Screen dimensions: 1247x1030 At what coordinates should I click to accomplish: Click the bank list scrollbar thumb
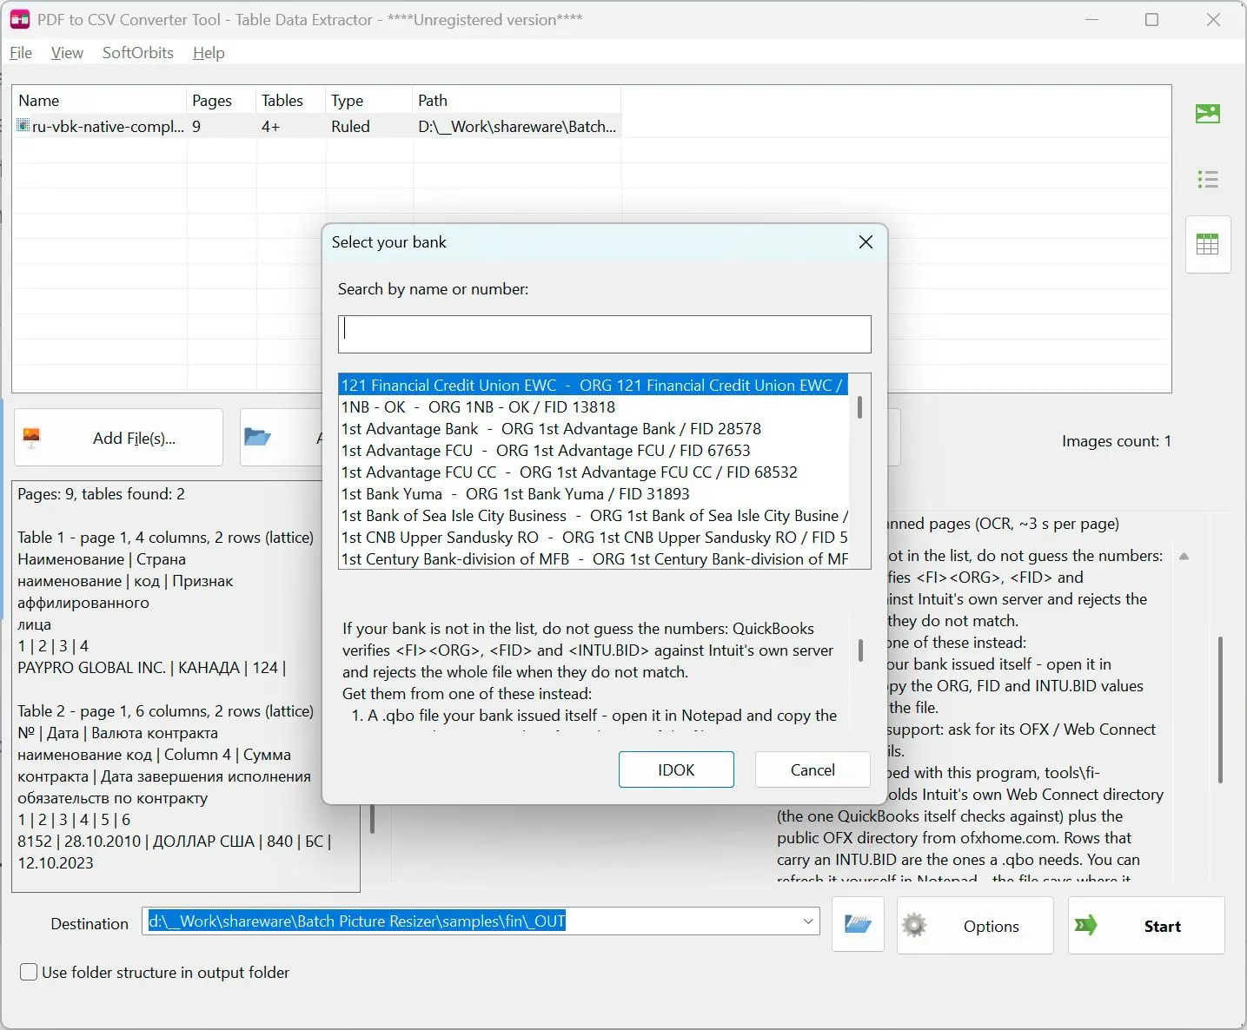pyautogui.click(x=859, y=407)
